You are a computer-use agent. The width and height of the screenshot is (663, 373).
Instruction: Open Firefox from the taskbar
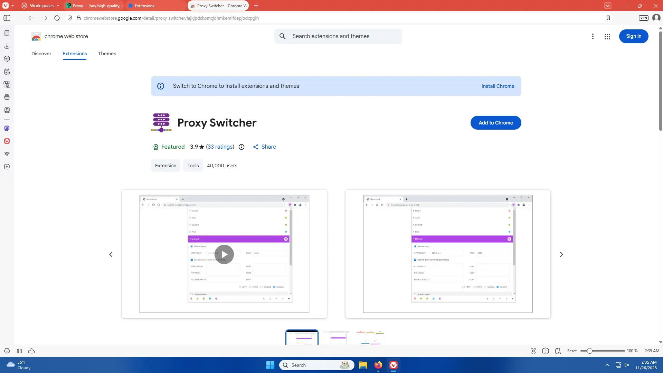[x=378, y=365]
